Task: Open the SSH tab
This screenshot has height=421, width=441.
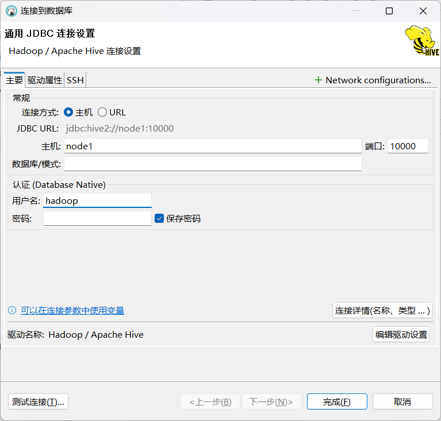Action: pos(75,80)
